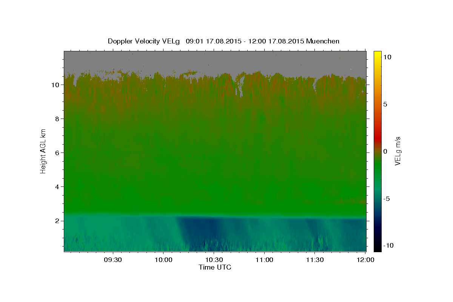Screen dimensions: 453x302
Task: Click the gray no-data region above 11 km
Action: point(215,60)
